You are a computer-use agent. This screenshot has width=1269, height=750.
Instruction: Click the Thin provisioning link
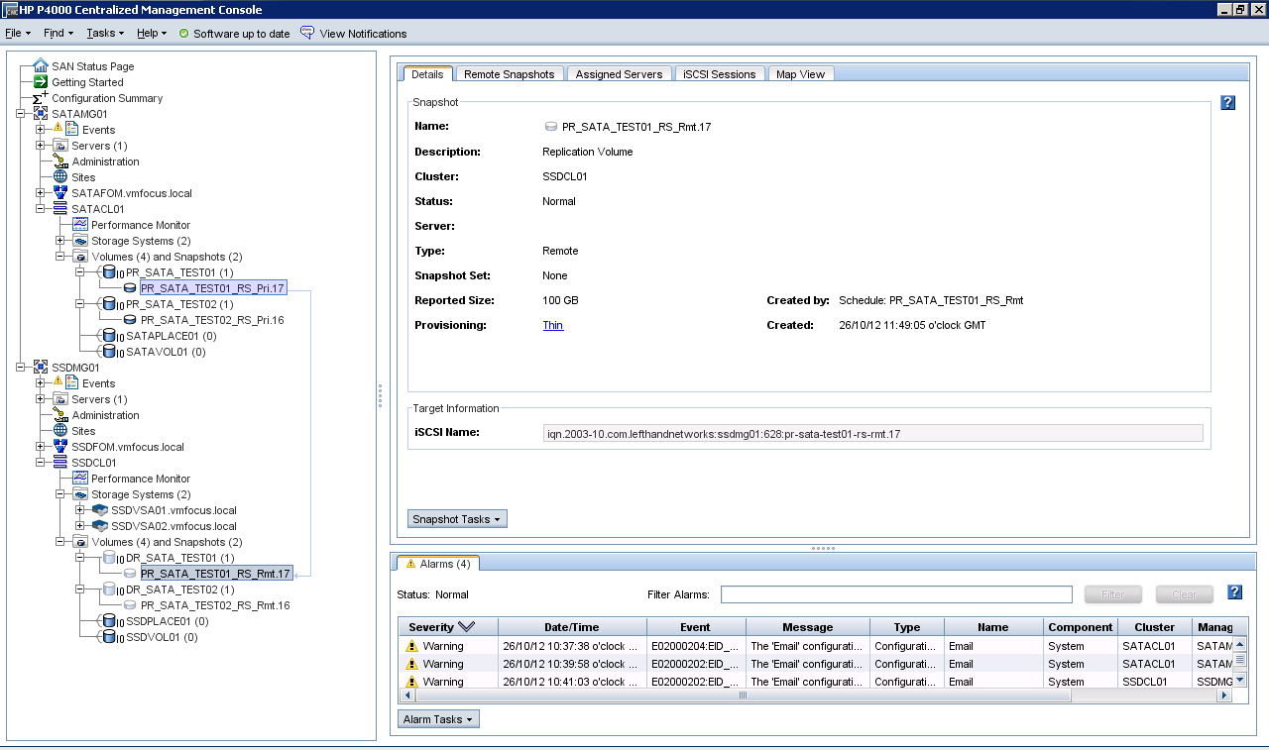click(552, 325)
